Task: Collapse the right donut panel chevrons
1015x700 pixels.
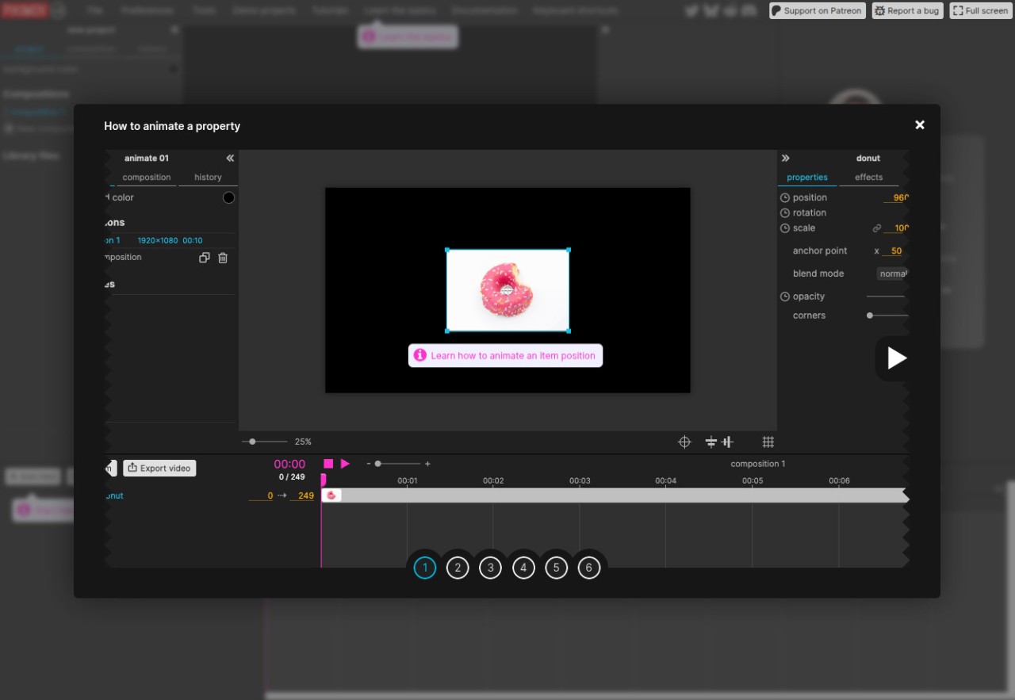Action: click(786, 159)
